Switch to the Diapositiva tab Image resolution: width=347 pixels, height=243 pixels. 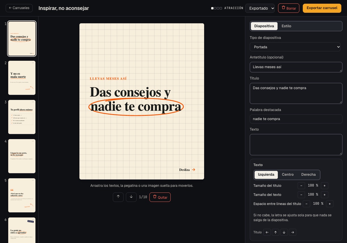264,26
